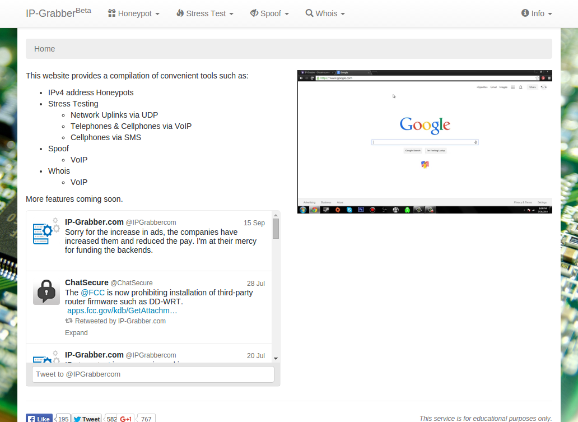Screen dimensions: 578x422
Task: Click the Info circle icon
Action: (525, 13)
